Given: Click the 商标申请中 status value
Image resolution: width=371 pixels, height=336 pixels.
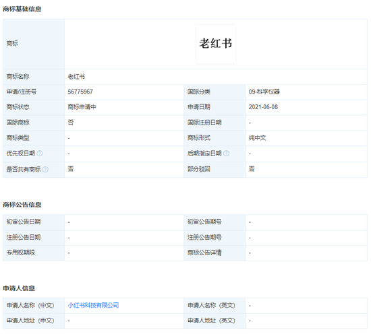Looking at the screenshot, I should click(x=82, y=107).
